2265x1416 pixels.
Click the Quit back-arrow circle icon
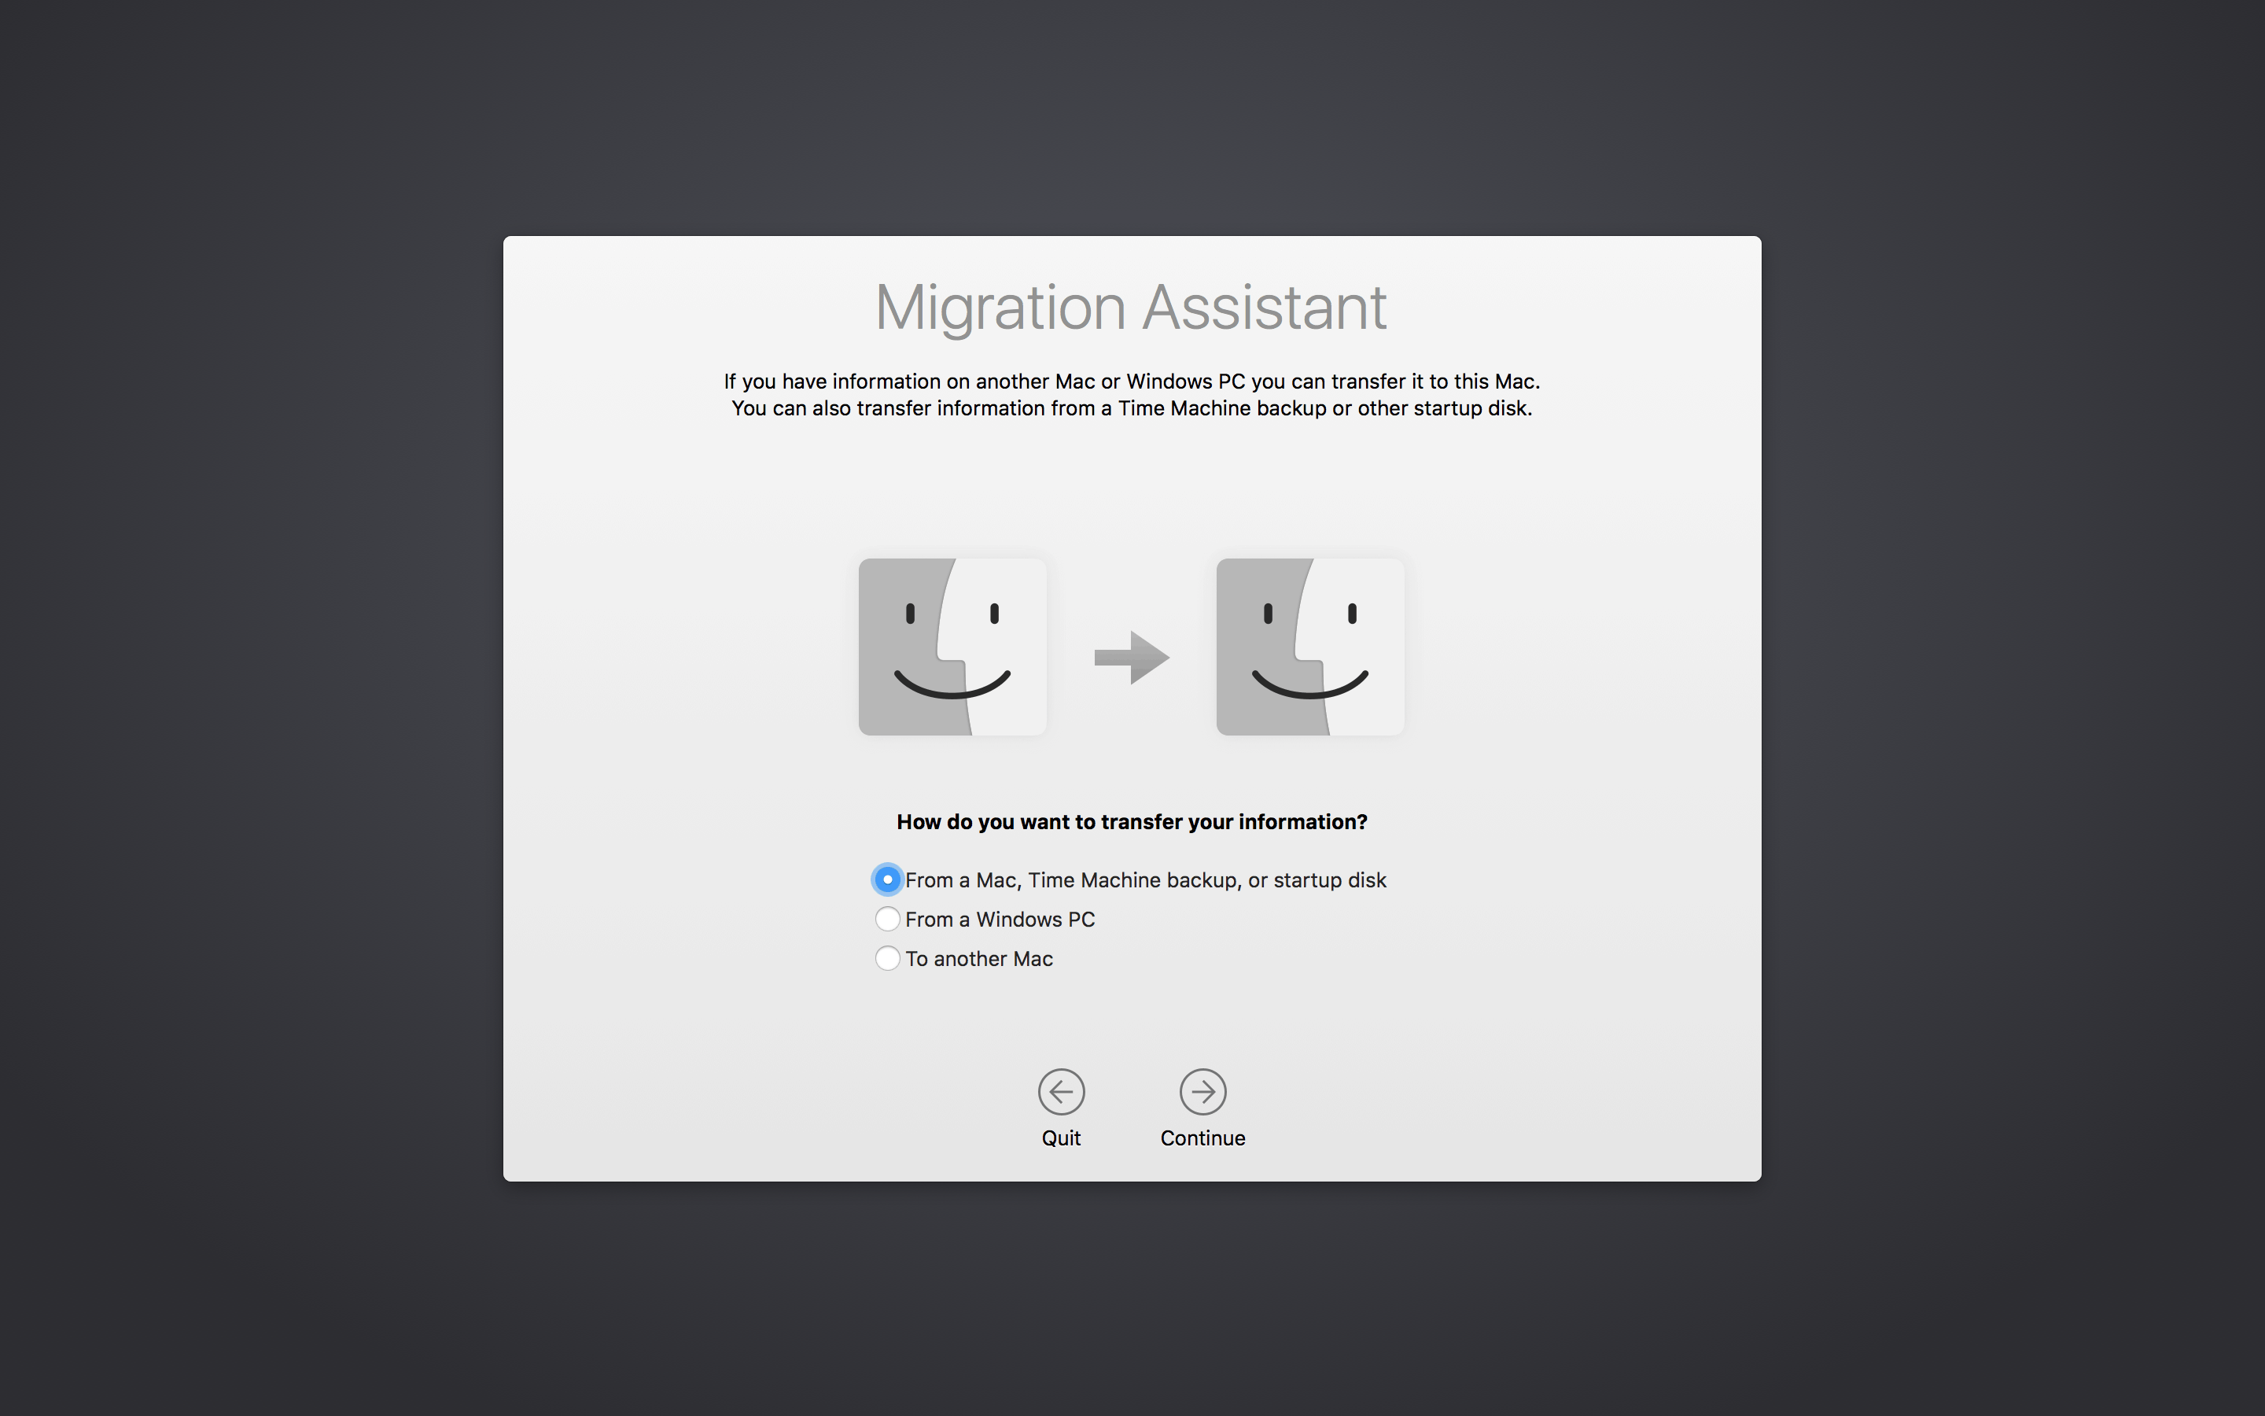coord(1060,1091)
